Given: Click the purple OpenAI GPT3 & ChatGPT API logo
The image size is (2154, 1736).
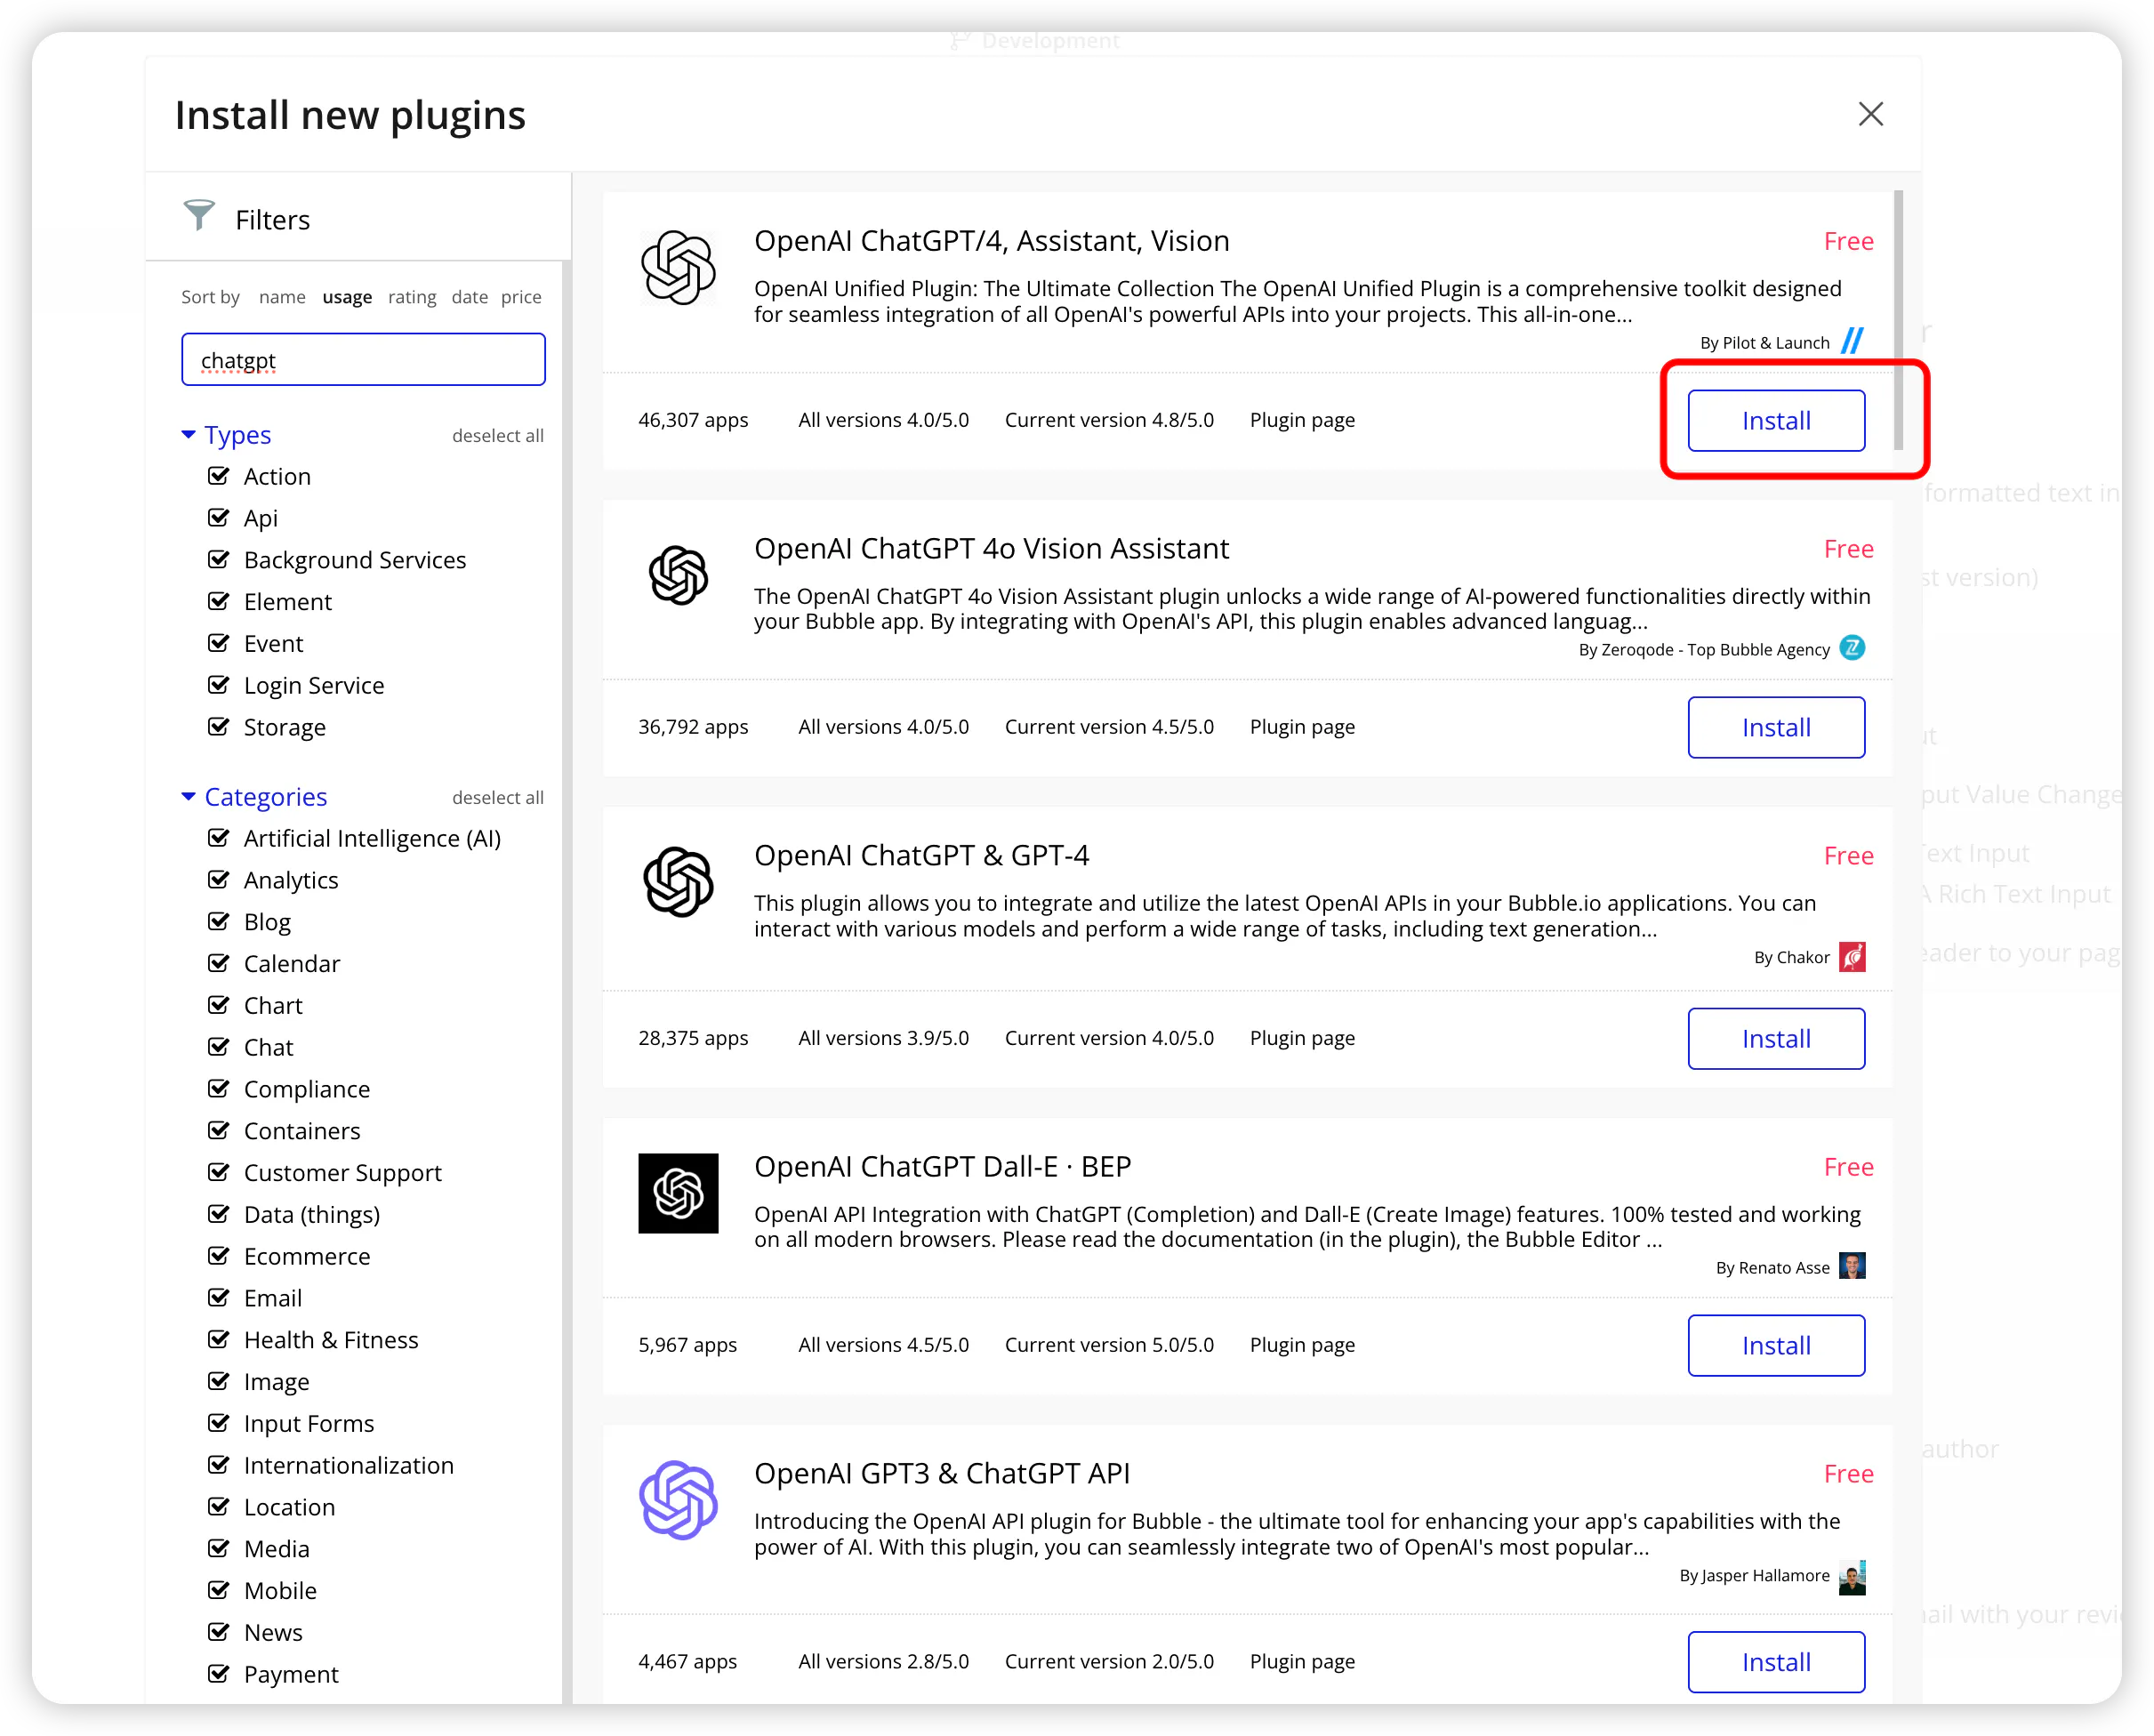Looking at the screenshot, I should click(x=678, y=1500).
